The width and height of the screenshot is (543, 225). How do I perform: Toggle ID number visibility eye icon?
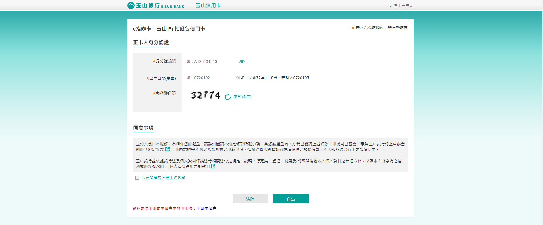click(x=242, y=62)
